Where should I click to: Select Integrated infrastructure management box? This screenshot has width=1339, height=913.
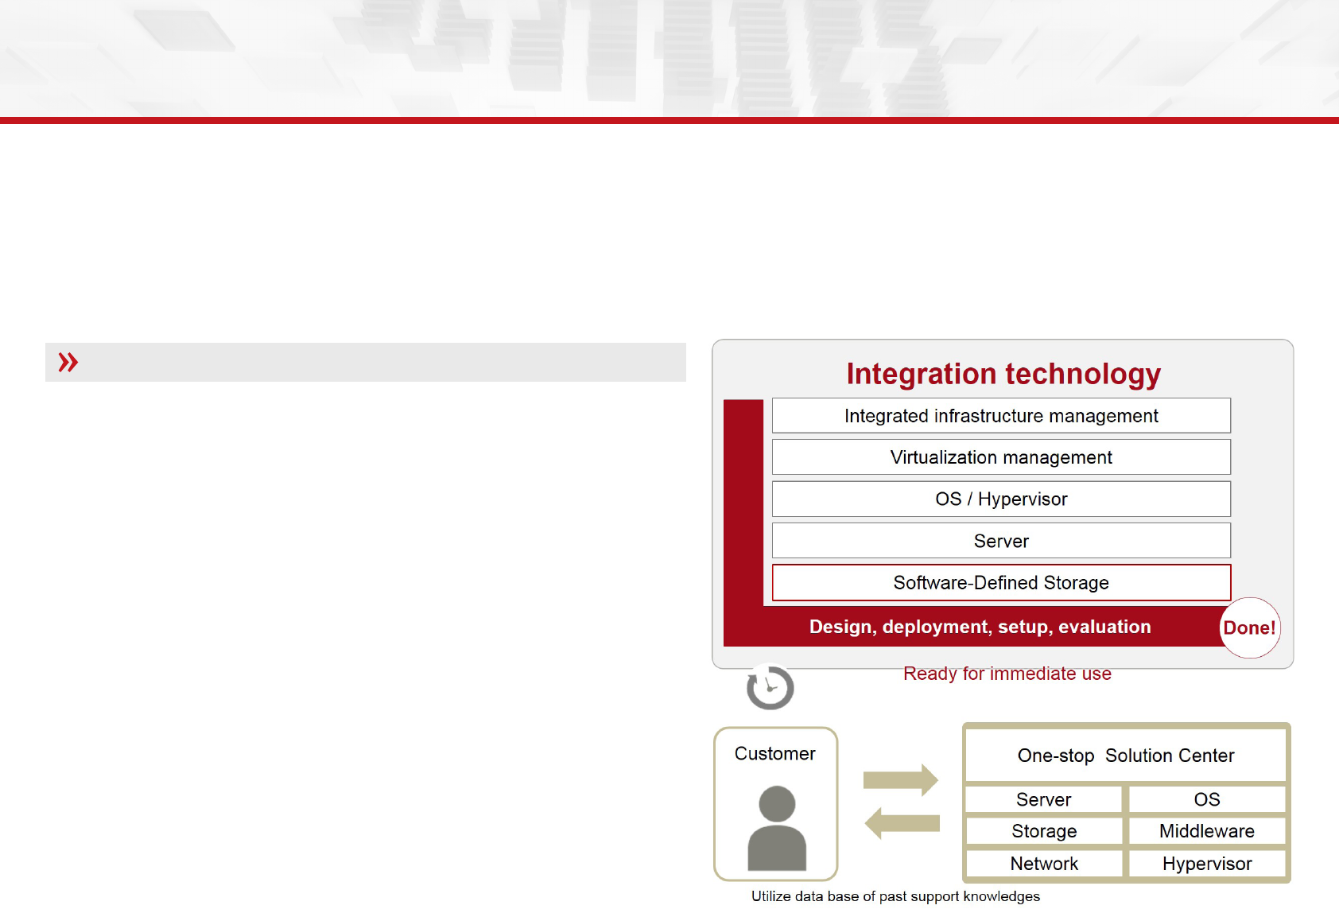tap(1001, 416)
